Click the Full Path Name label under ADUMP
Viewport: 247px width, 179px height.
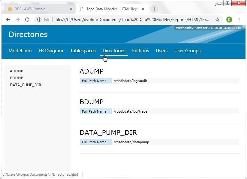pos(96,81)
